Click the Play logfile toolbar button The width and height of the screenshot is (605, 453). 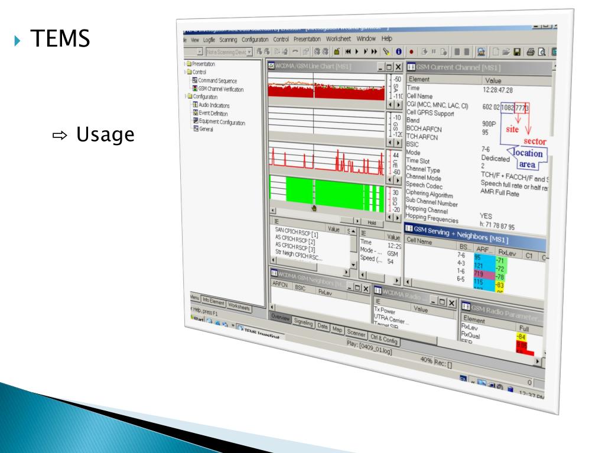tap(357, 51)
